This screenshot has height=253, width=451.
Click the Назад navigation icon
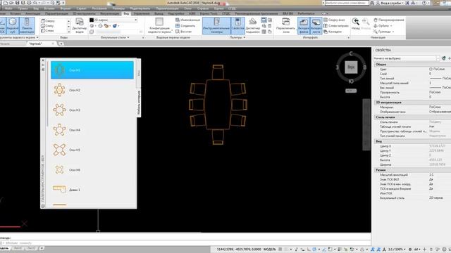pos(355,24)
